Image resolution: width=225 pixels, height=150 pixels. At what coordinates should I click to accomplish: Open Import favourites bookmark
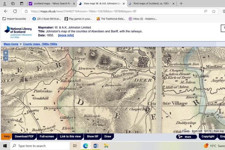coord(14,19)
